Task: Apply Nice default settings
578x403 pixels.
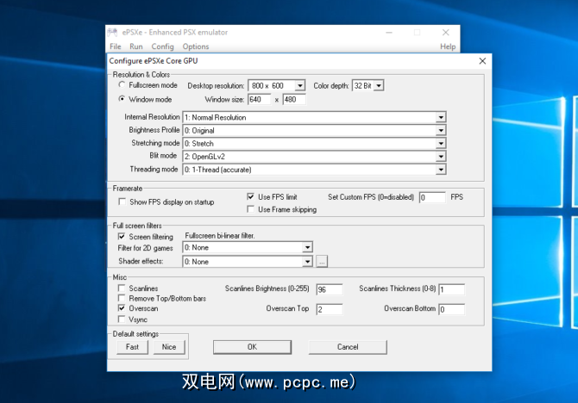Action: click(169, 347)
